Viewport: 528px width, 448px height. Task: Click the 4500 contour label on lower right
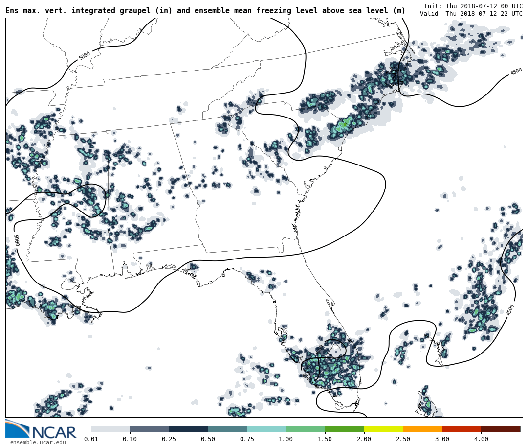click(x=510, y=309)
